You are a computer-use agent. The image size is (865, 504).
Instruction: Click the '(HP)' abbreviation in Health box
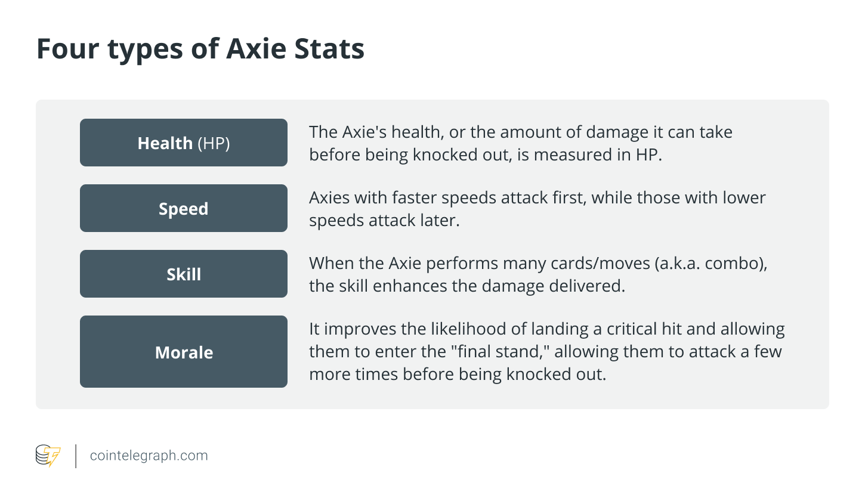coord(214,143)
